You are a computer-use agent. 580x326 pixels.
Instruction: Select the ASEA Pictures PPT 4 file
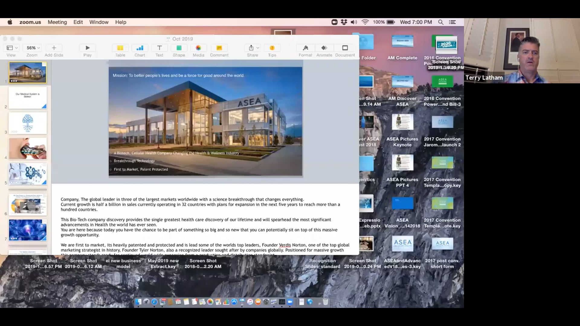[402, 171]
